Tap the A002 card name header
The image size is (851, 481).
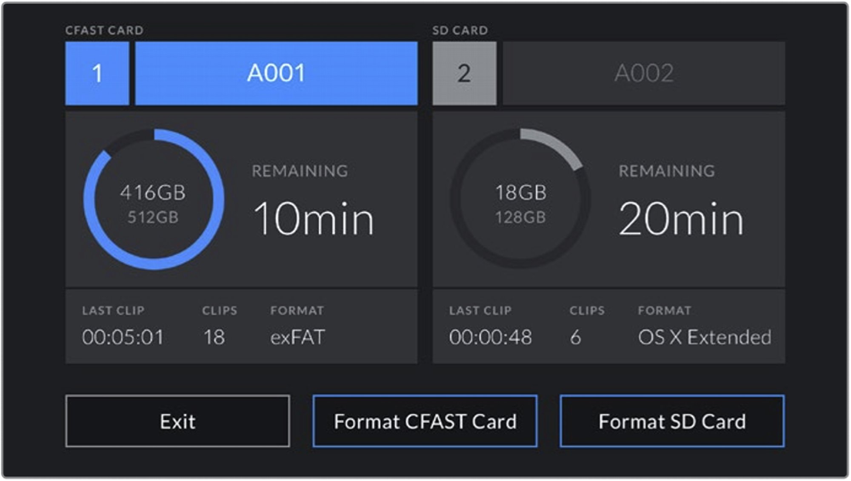coord(644,73)
